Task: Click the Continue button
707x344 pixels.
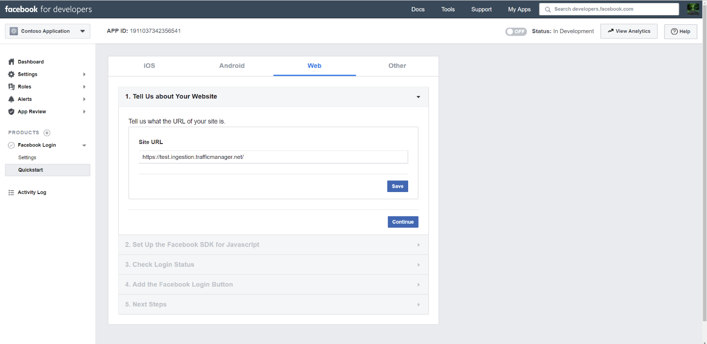Action: click(403, 222)
